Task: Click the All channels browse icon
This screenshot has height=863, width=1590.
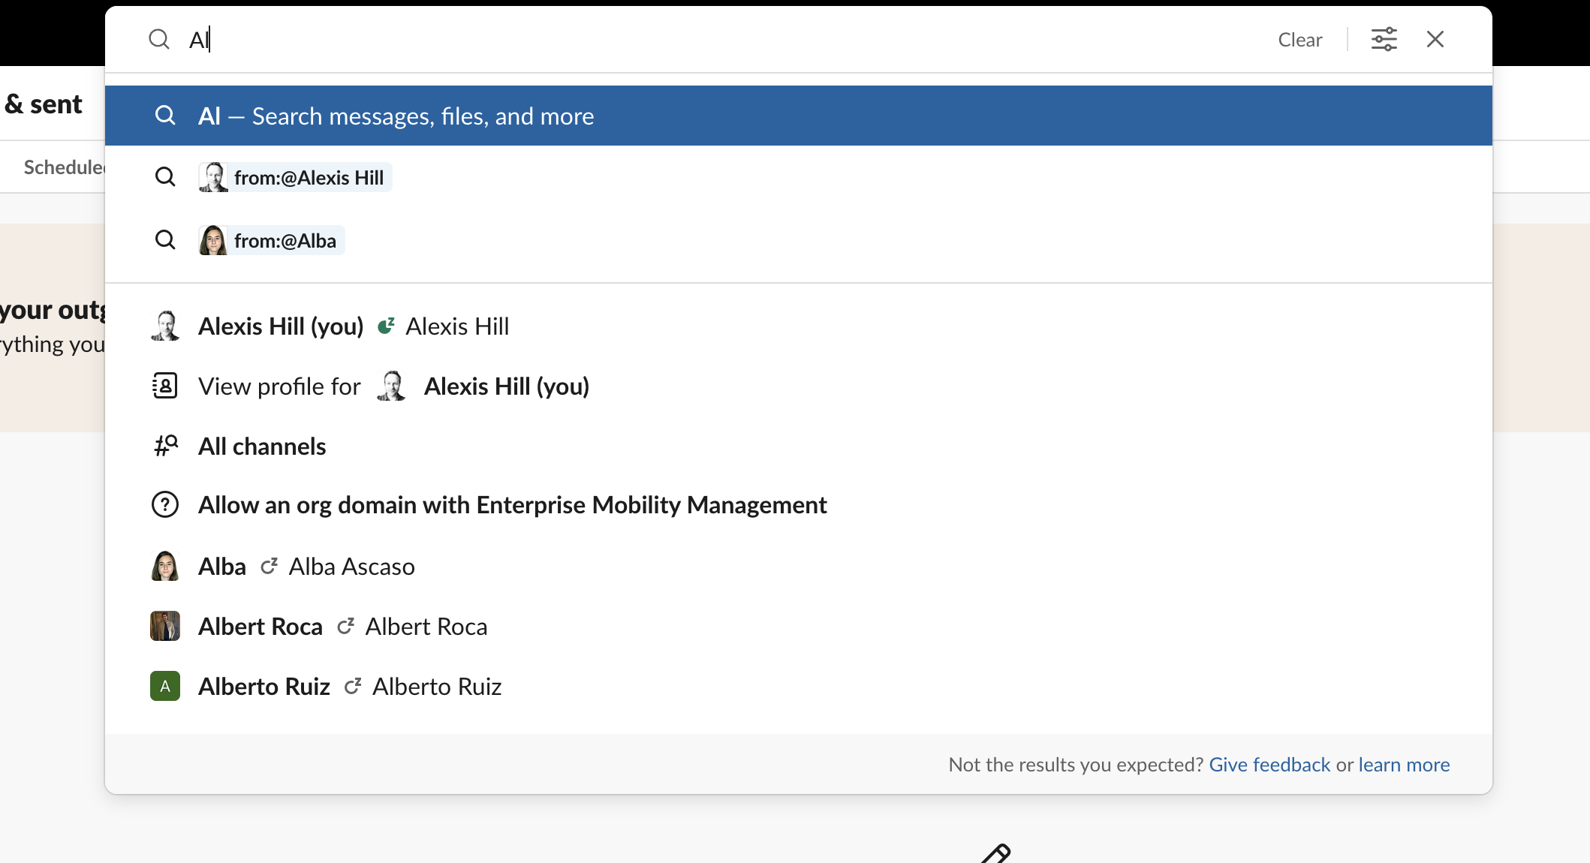Action: [x=165, y=447]
